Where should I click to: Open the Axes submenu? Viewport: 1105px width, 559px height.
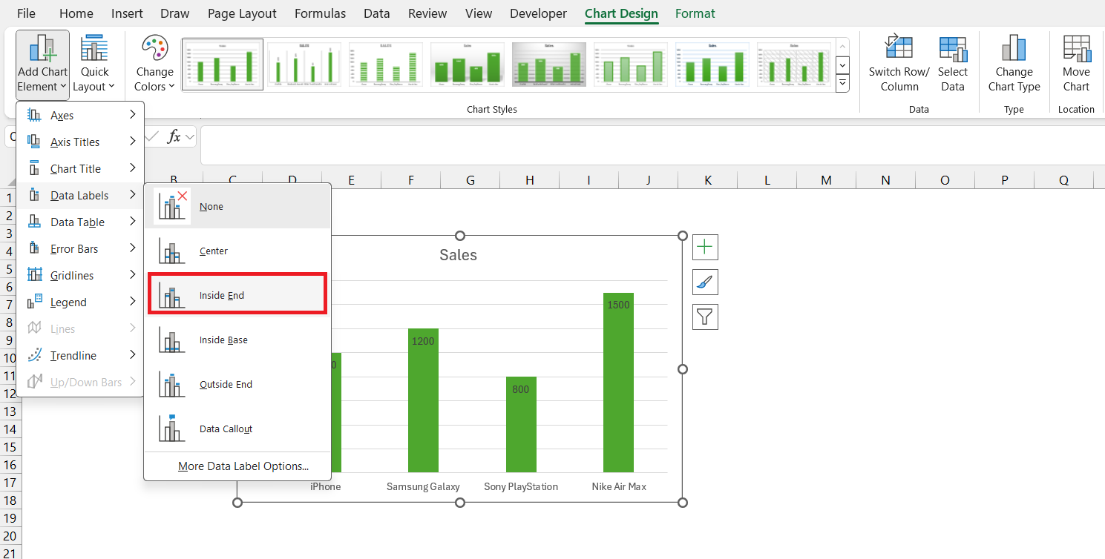click(x=80, y=116)
